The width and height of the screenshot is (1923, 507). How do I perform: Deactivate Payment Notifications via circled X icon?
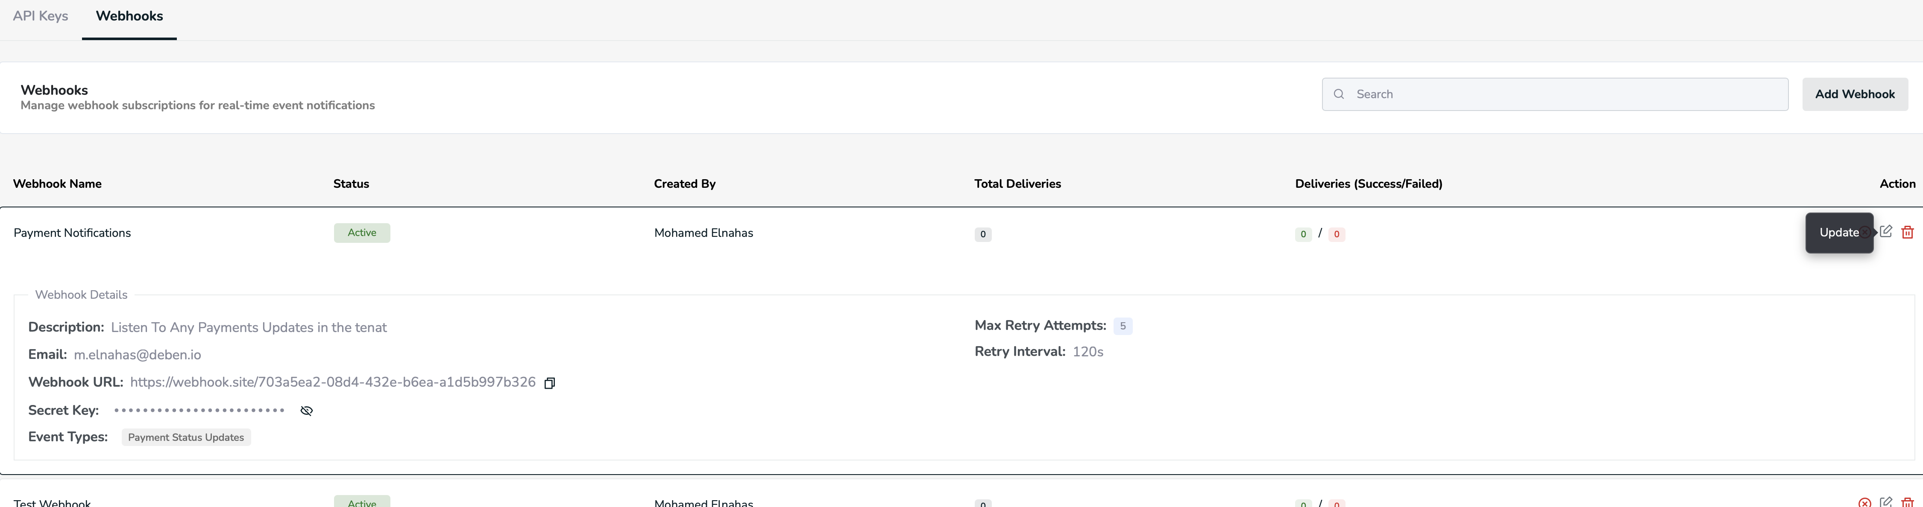pos(1865,232)
